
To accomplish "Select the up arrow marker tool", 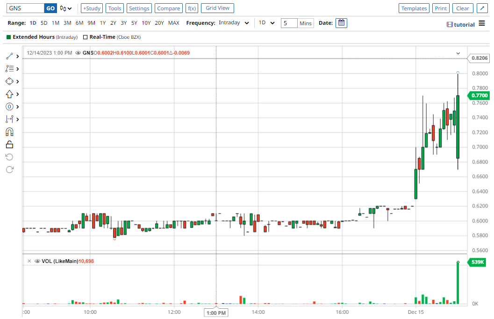I will click(9, 94).
